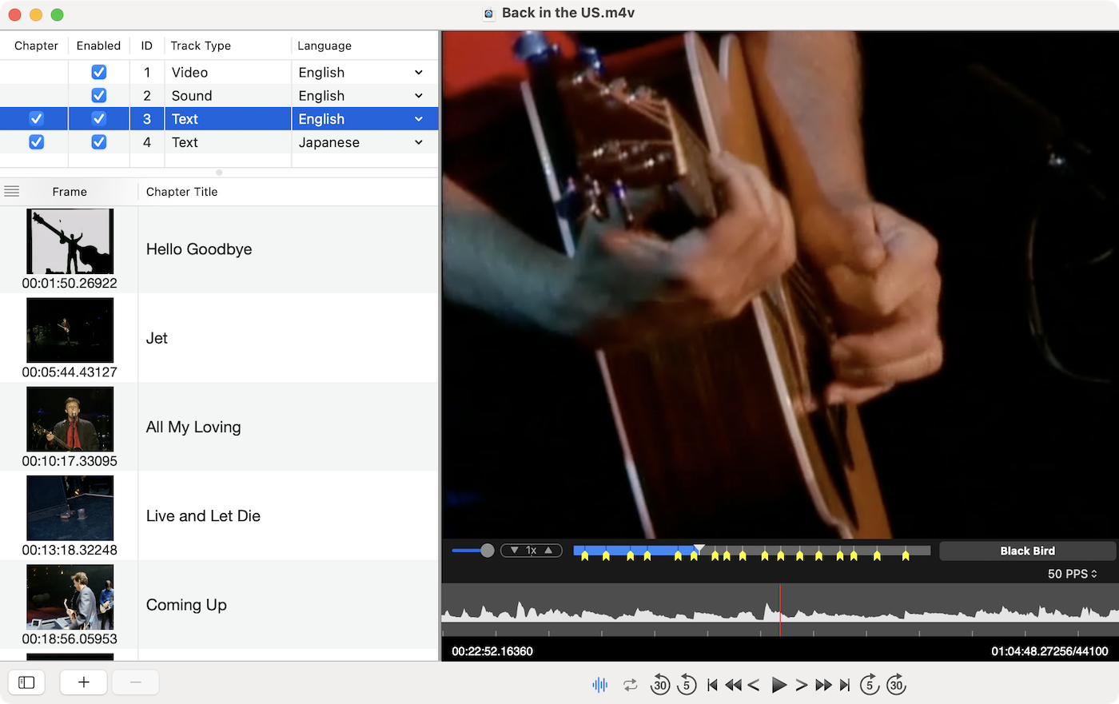Screen dimensions: 1119x704
Task: Click the Language column header
Action: tap(325, 46)
